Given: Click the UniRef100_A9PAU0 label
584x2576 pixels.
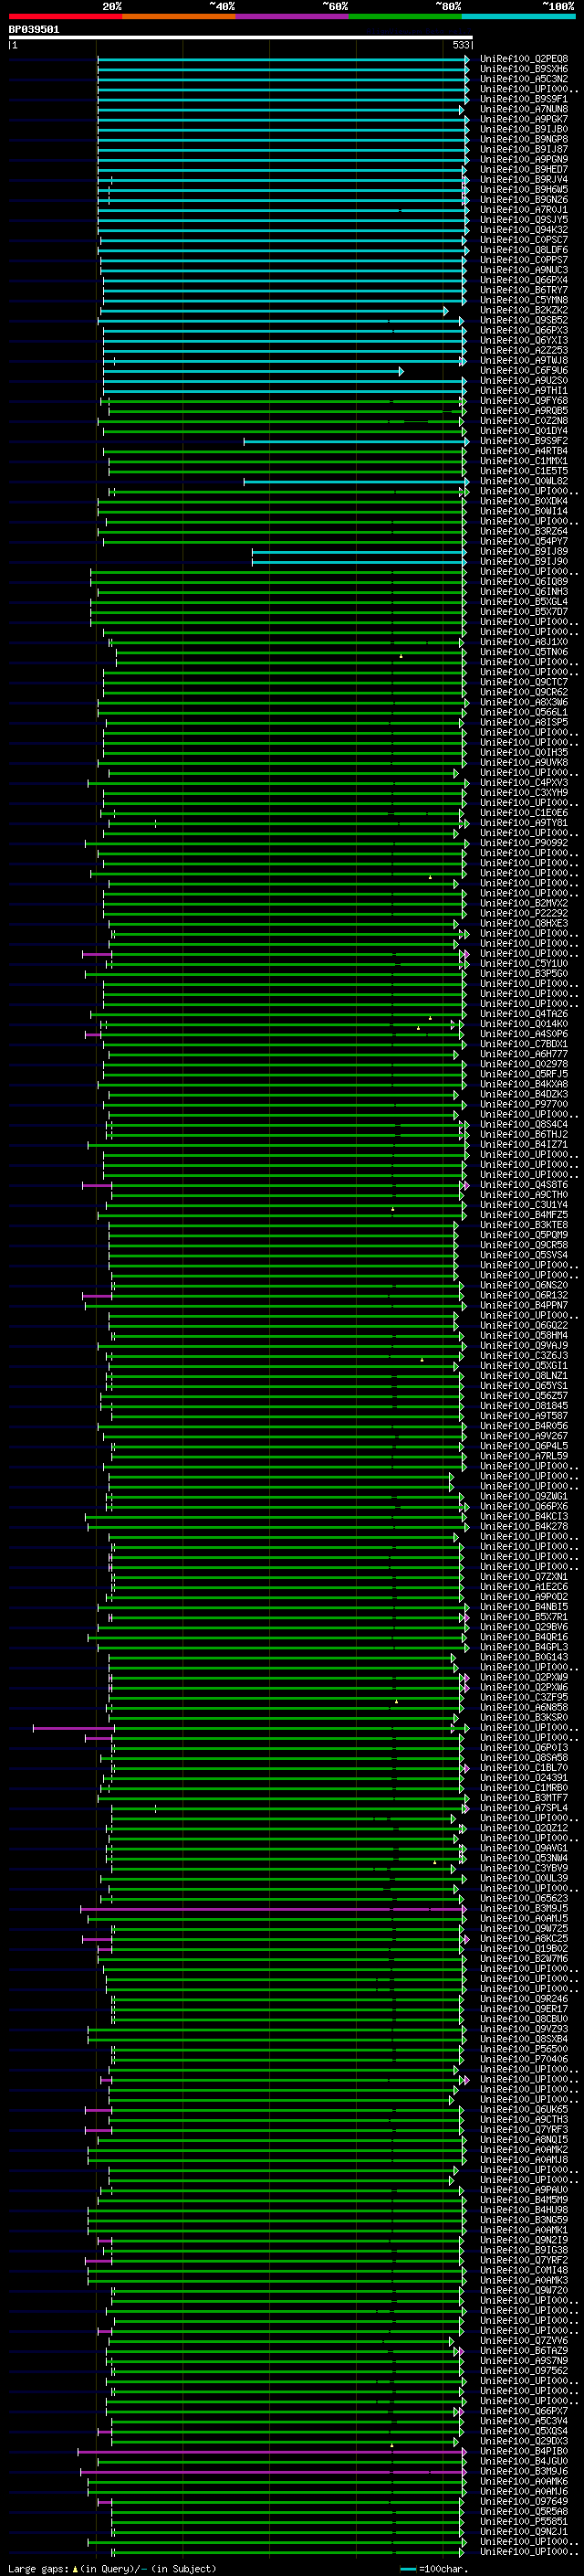Looking at the screenshot, I should [x=524, y=2190].
